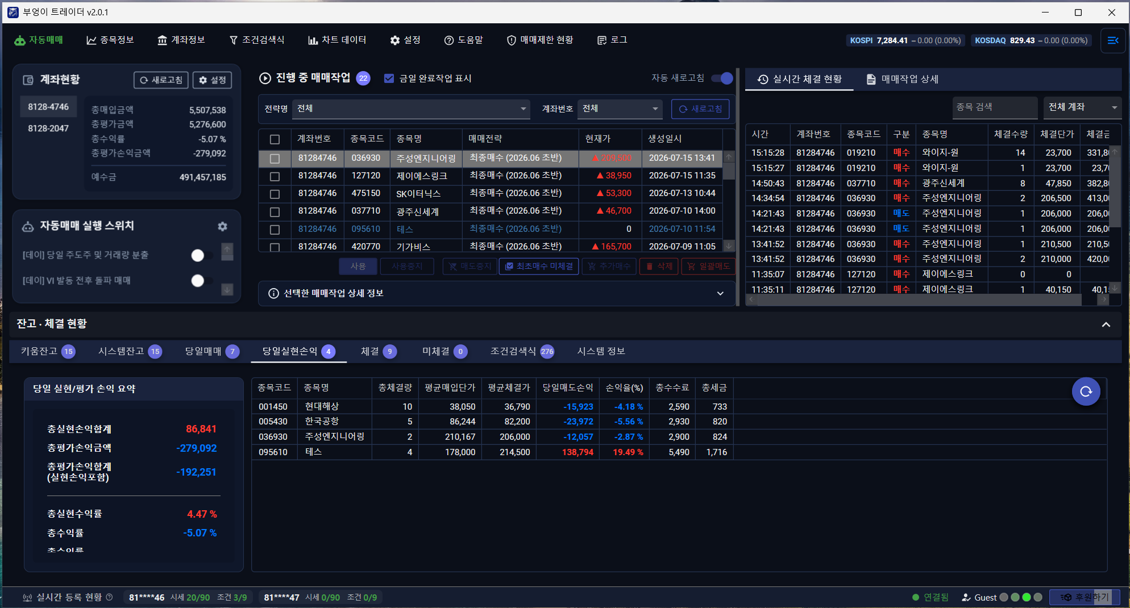Open the 차트 데이터 menu
The width and height of the screenshot is (1130, 608).
[337, 40]
